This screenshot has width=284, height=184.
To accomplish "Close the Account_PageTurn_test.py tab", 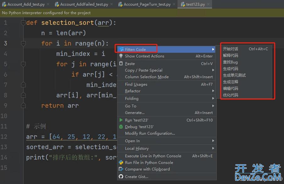I will 174,4.
